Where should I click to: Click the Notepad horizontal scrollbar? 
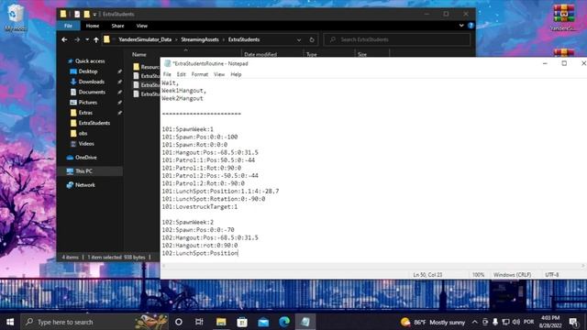pos(373,266)
